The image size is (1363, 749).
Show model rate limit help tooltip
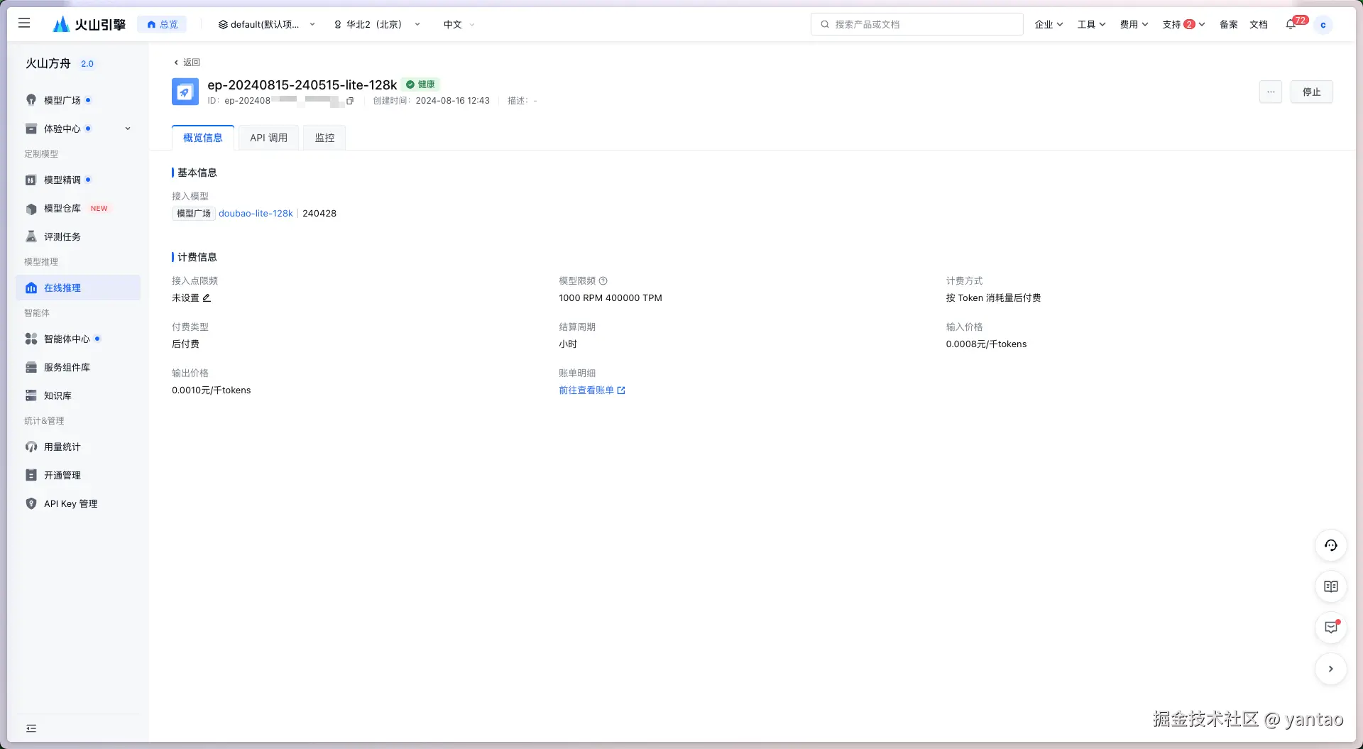coord(603,281)
